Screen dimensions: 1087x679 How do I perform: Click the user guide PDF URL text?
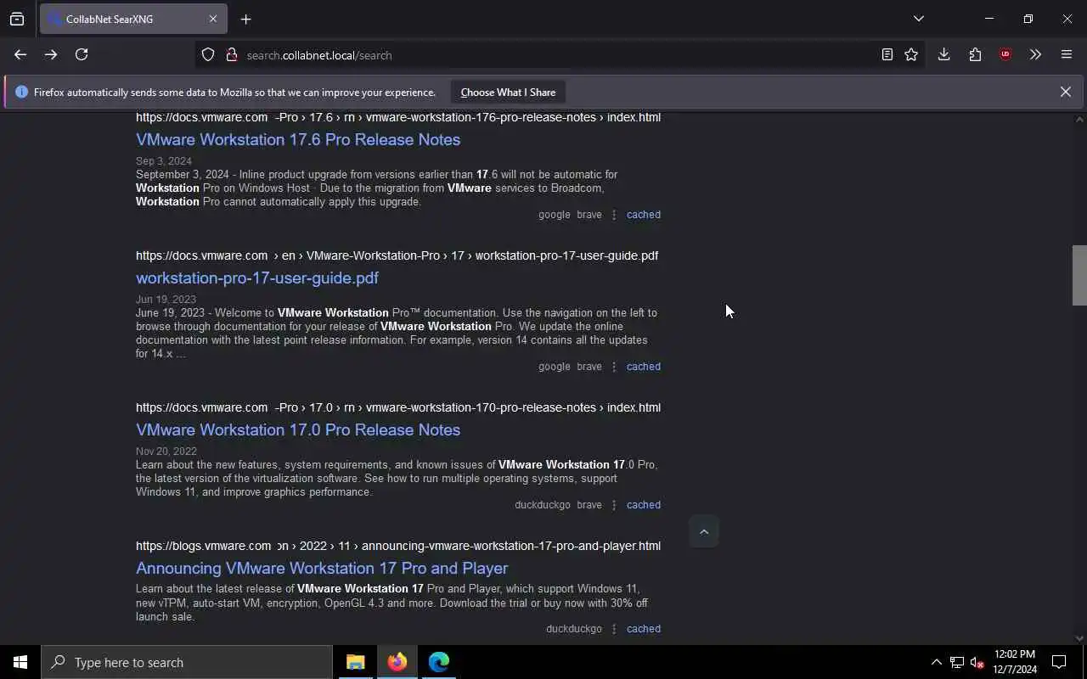pyautogui.click(x=397, y=255)
